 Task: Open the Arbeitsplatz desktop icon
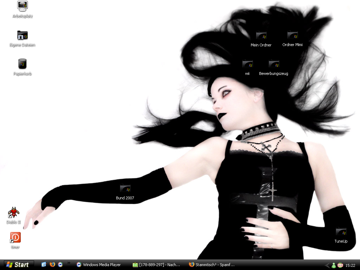click(x=22, y=6)
